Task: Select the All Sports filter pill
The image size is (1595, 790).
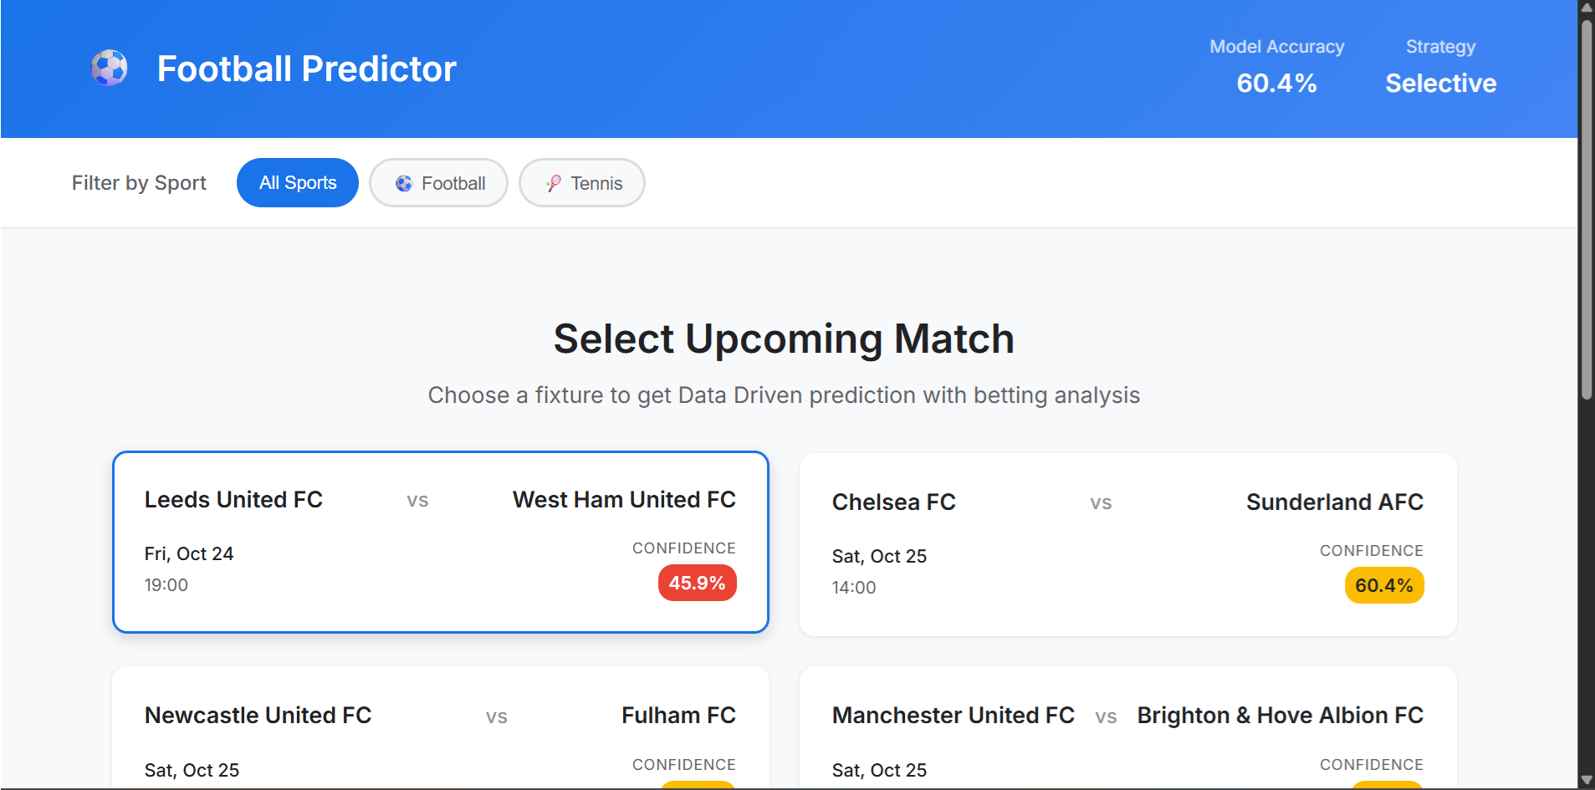Action: (x=297, y=182)
